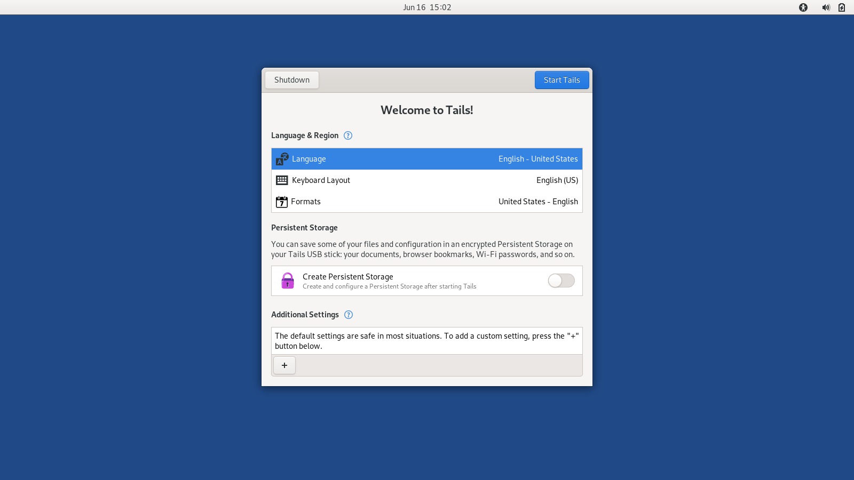This screenshot has height=480, width=854.
Task: Open the accessibility menu in top bar
Action: pyautogui.click(x=803, y=7)
